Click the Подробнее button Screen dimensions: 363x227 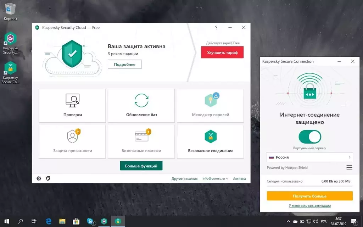tap(124, 65)
